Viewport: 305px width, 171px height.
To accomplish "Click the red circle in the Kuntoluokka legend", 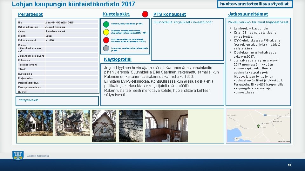I will (x=106, y=40).
